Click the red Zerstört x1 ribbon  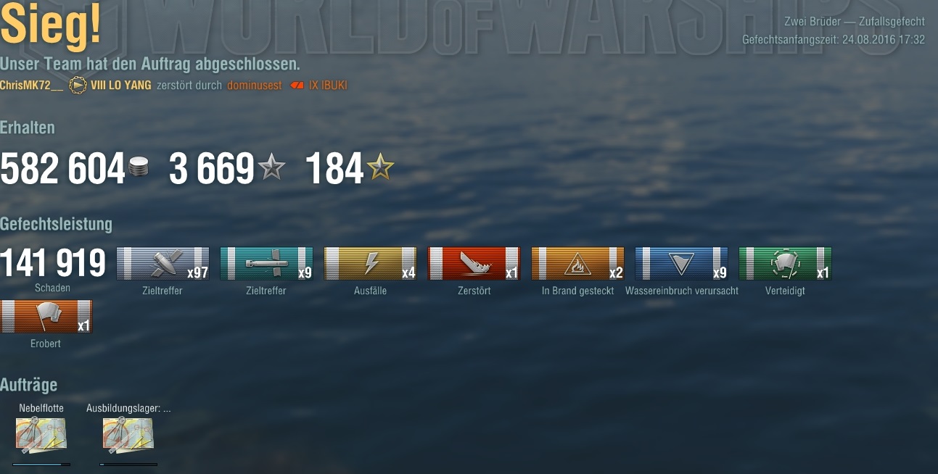pyautogui.click(x=474, y=264)
